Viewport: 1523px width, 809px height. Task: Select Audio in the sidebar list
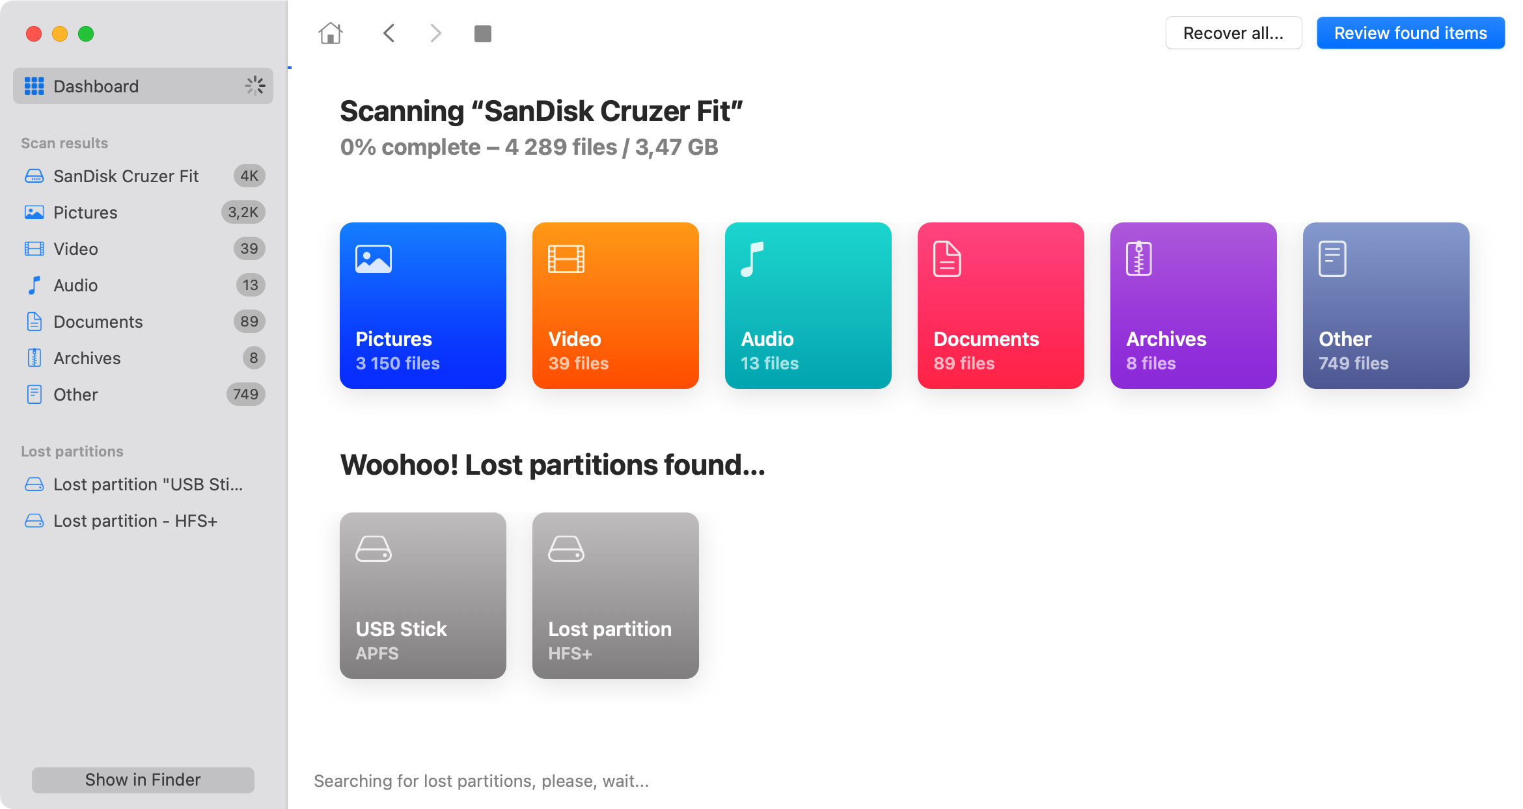click(x=143, y=285)
